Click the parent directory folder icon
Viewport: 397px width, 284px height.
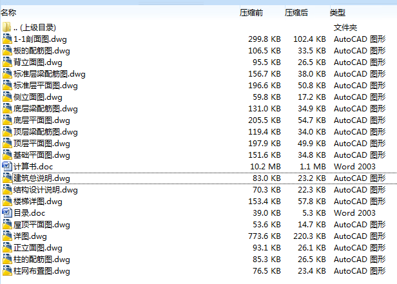pyautogui.click(x=7, y=27)
